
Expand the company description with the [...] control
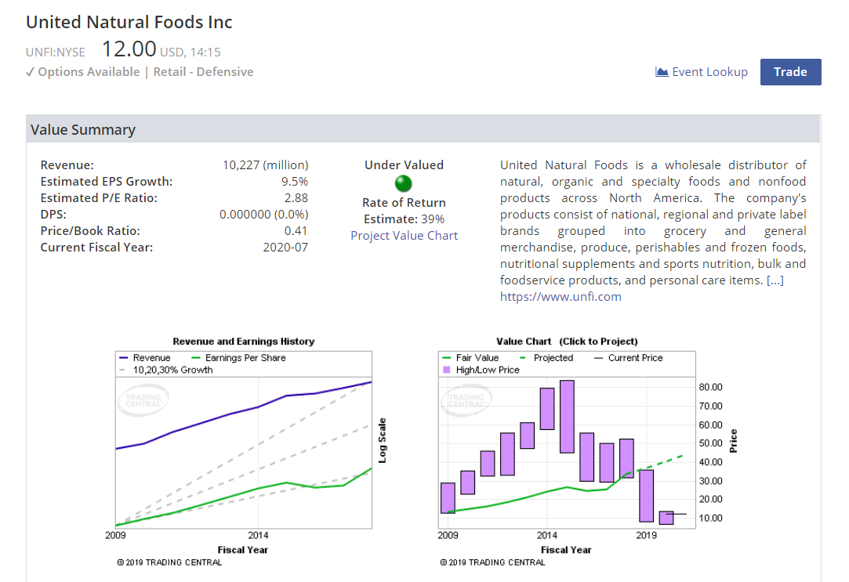click(776, 280)
